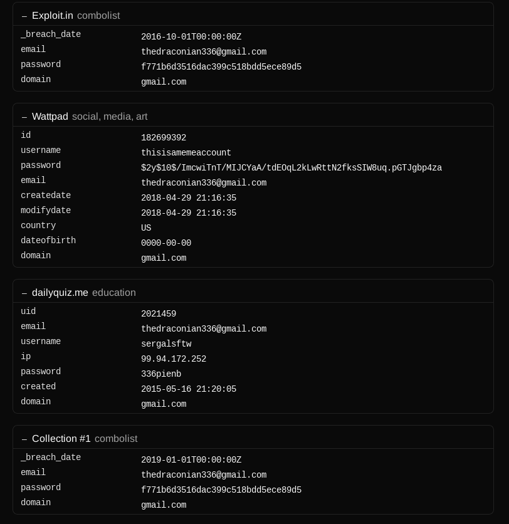Collapse the Collection #1 section
Screen dimensions: 509x524
click(x=24, y=439)
